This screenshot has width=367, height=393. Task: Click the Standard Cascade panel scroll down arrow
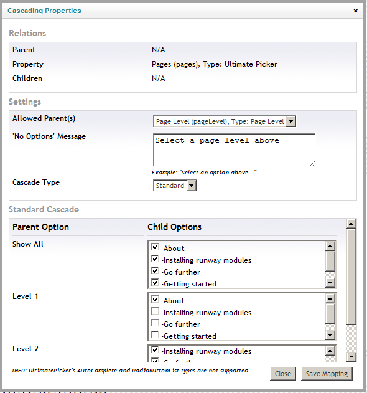click(x=351, y=357)
